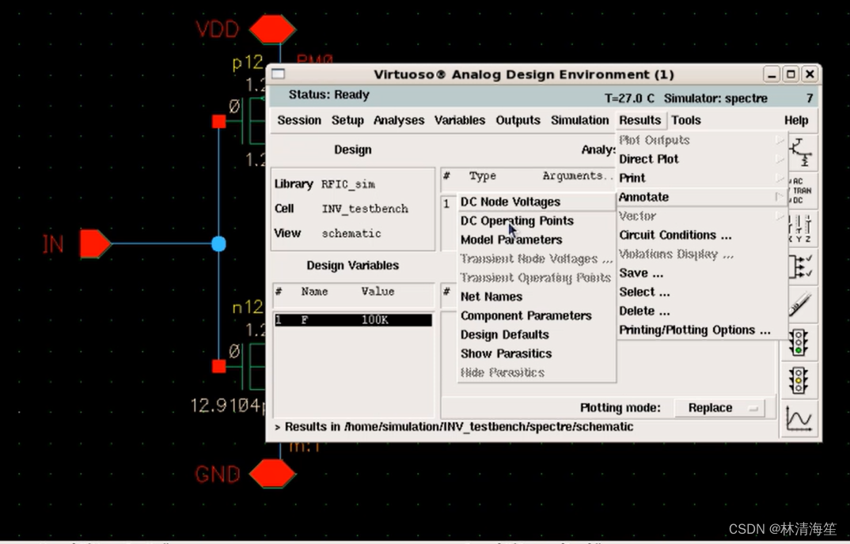
Task: Click the Design Variables heading
Action: 352,265
